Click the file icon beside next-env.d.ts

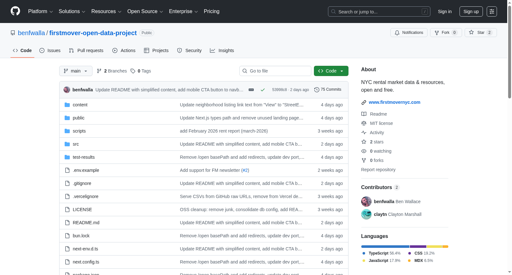[x=67, y=249]
